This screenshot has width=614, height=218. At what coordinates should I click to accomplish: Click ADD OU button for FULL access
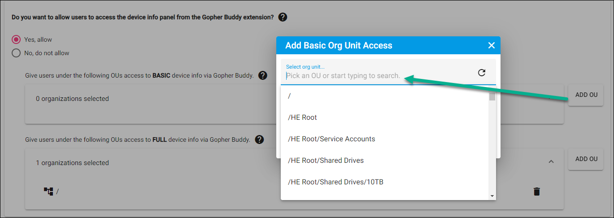[587, 159]
